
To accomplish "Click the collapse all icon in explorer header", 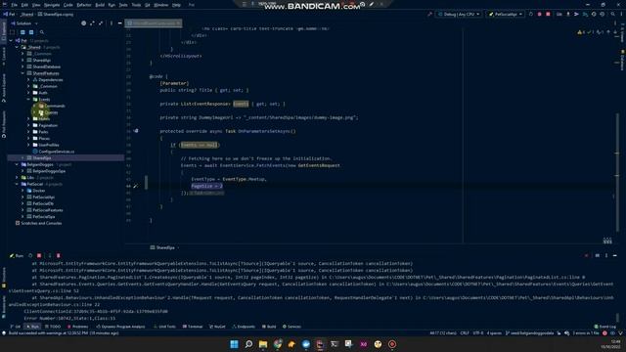I will [x=101, y=23].
